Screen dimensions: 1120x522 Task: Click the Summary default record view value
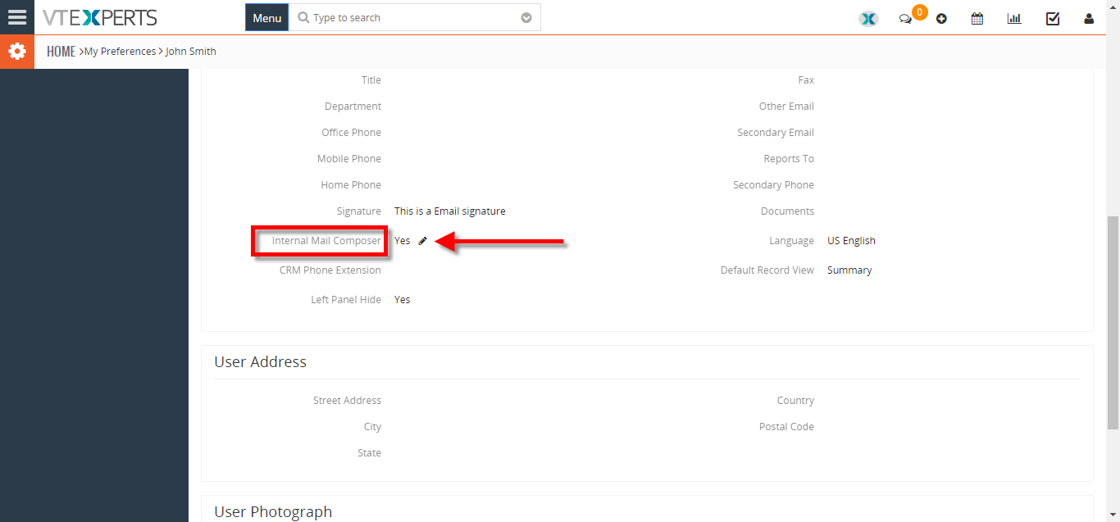849,270
